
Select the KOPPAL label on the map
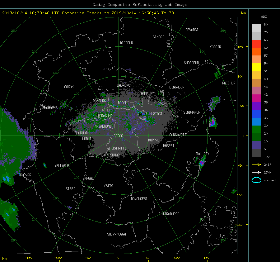click(x=154, y=140)
